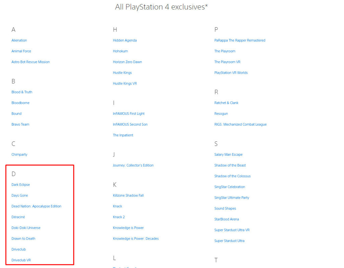Click the Dark Eclipse link
The height and width of the screenshot is (268, 344).
21,185
